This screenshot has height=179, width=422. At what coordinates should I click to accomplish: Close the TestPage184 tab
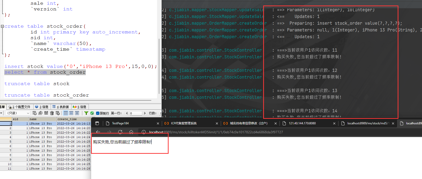click(158, 123)
